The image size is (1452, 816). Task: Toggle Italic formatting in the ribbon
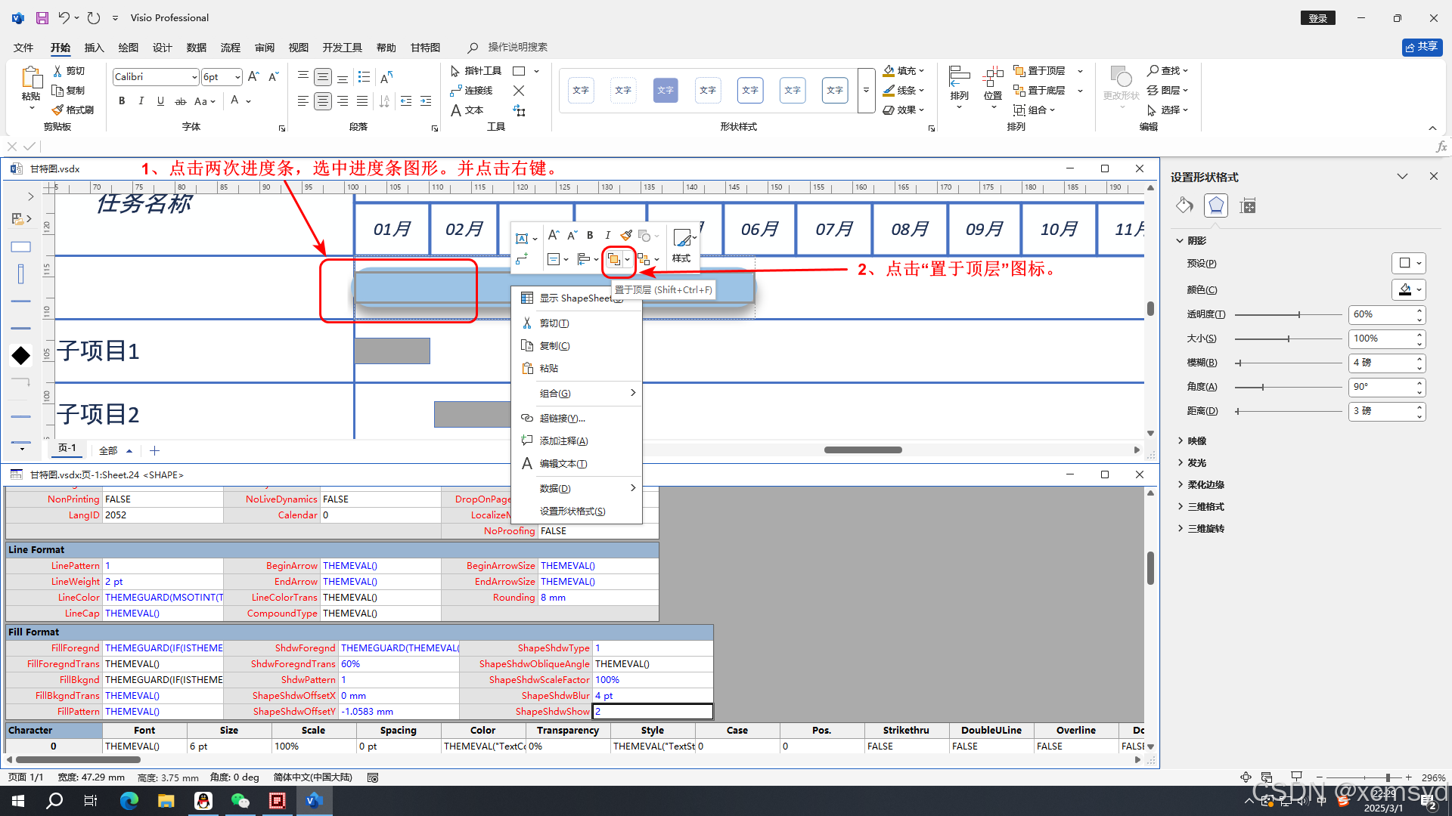coord(141,100)
